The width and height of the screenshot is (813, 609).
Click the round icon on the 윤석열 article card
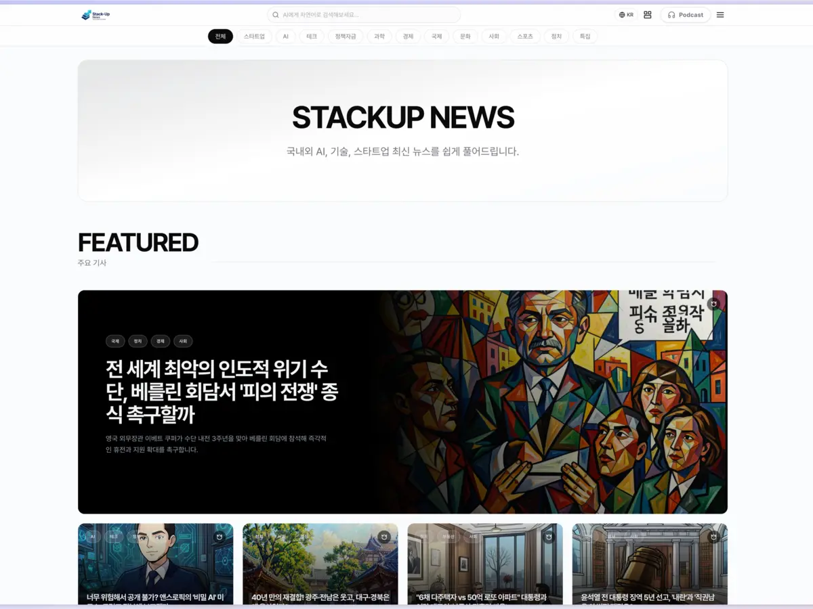(x=713, y=537)
